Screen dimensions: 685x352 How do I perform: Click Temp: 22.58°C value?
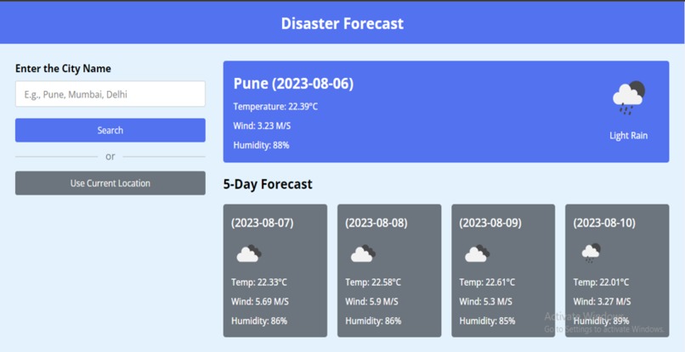click(372, 282)
